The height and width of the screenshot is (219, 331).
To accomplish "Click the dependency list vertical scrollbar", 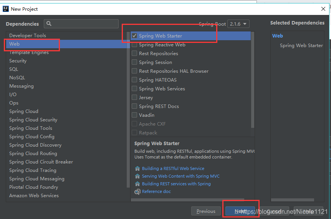I will 253,80.
